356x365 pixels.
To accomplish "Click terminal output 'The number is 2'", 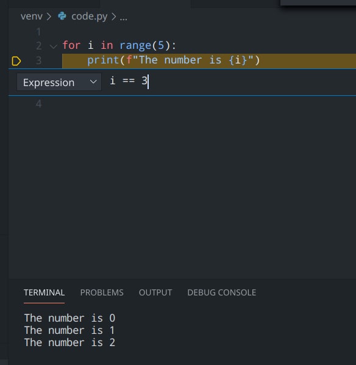I will [x=69, y=342].
